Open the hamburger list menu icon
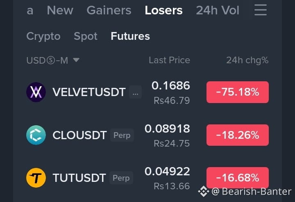295x202 pixels. coord(261,10)
